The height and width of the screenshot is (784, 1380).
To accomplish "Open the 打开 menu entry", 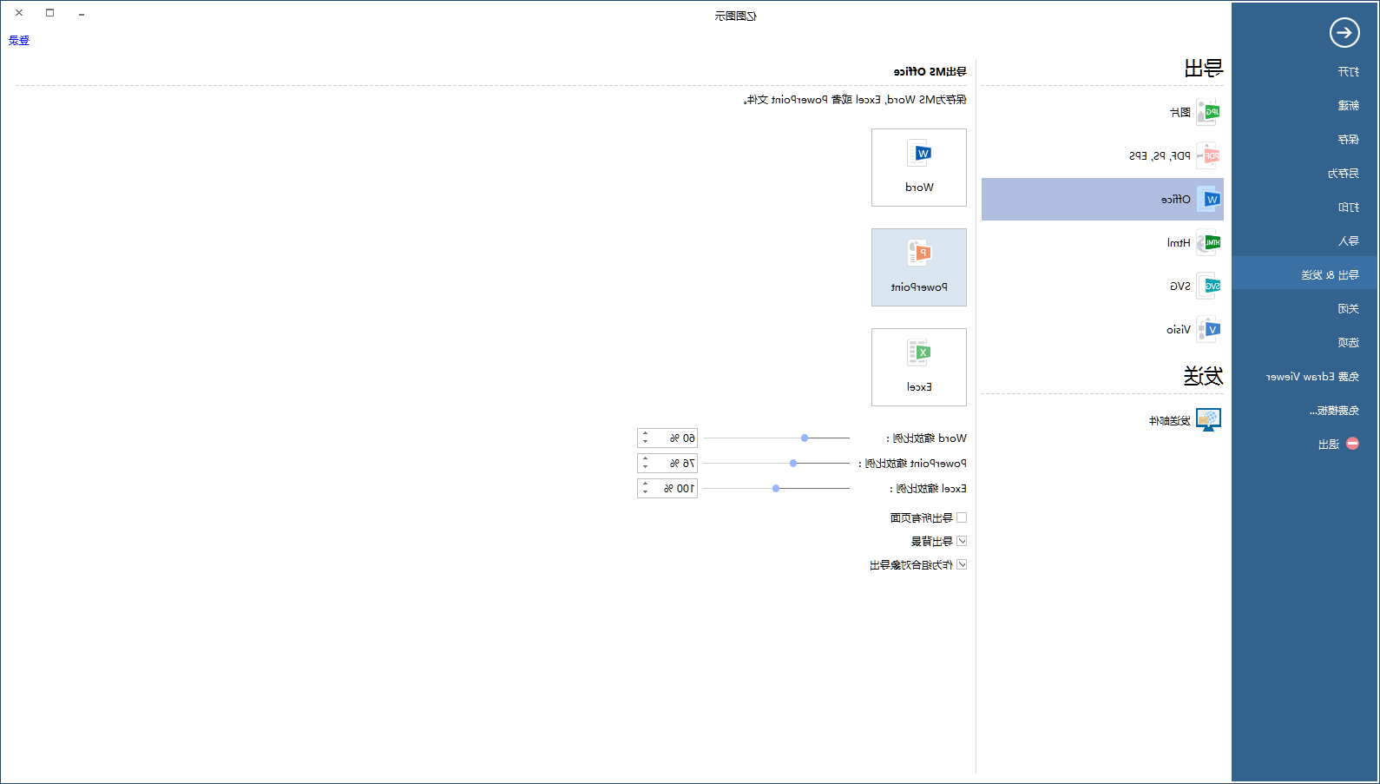I will pos(1348,71).
